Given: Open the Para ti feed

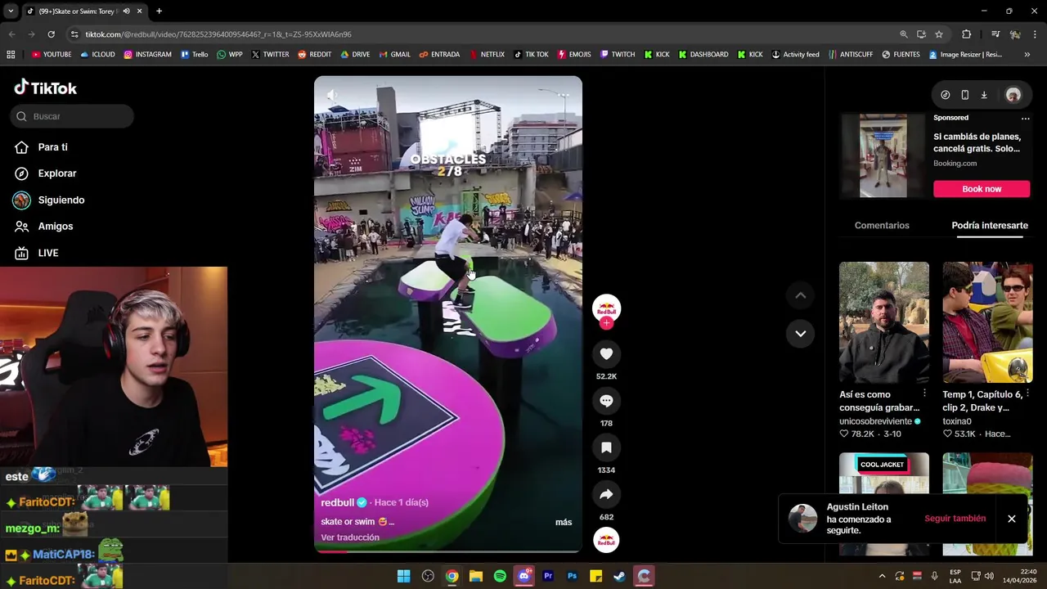Looking at the screenshot, I should click(52, 147).
